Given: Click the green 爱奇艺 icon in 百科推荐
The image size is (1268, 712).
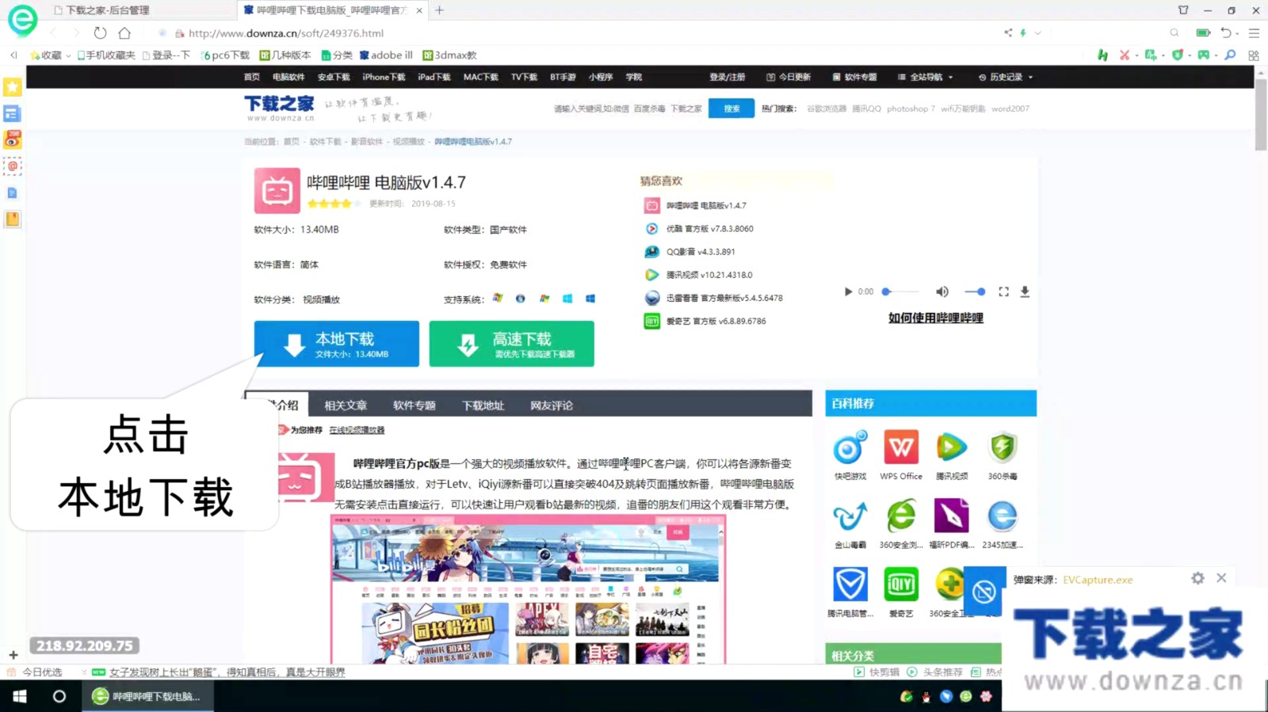Looking at the screenshot, I should pos(901,584).
